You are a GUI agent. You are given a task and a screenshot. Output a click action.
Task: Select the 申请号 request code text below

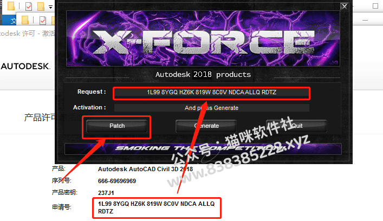[x=157, y=207]
